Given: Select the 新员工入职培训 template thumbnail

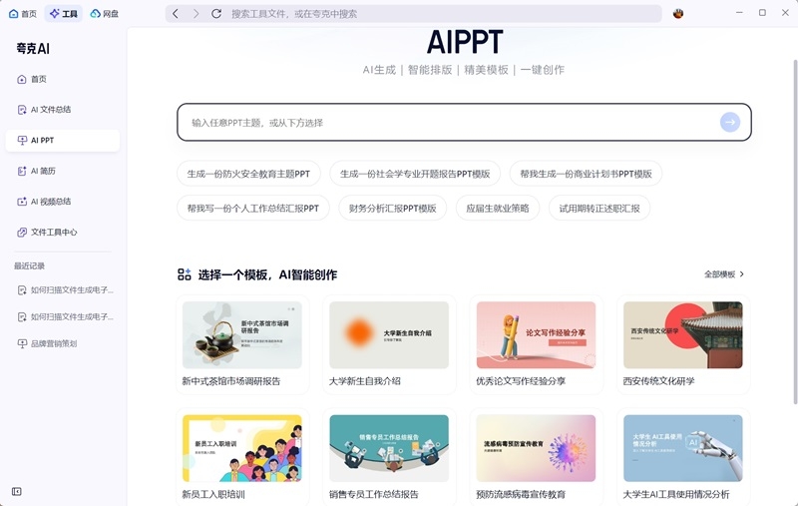Looking at the screenshot, I should click(242, 448).
